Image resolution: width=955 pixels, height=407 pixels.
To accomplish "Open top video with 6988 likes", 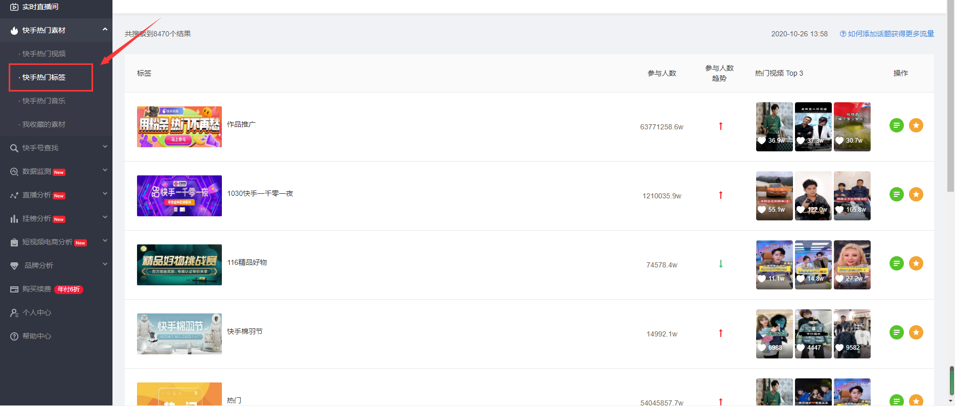I will pos(775,334).
